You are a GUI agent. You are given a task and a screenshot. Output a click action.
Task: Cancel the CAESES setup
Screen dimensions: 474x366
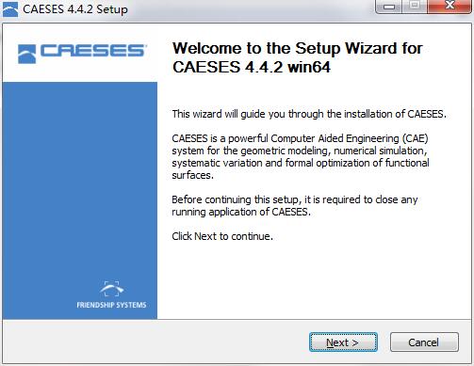424,342
